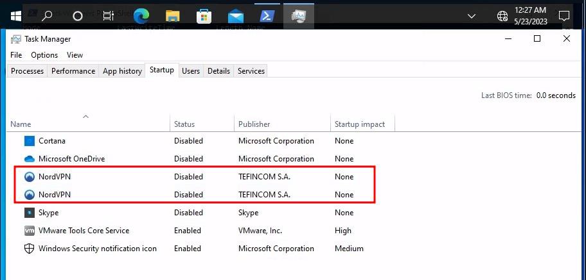Click Task Manager title bar icon
The width and height of the screenshot is (586, 280).
coord(15,39)
